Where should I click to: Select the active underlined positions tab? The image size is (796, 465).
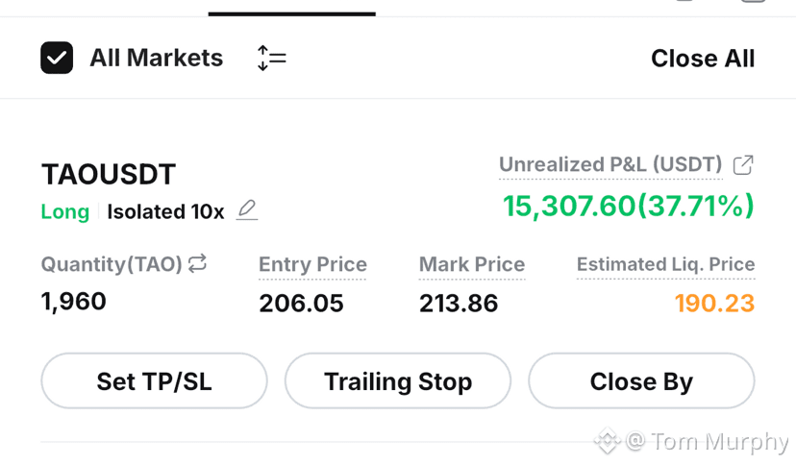pyautogui.click(x=292, y=7)
